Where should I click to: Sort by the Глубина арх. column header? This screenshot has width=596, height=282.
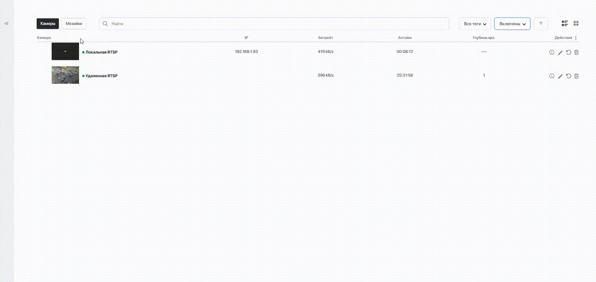(x=484, y=38)
